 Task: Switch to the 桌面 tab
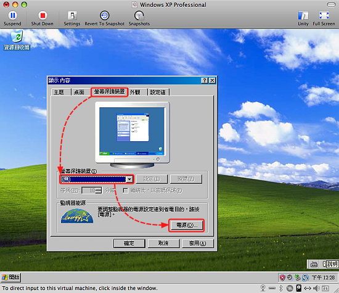click(x=79, y=93)
